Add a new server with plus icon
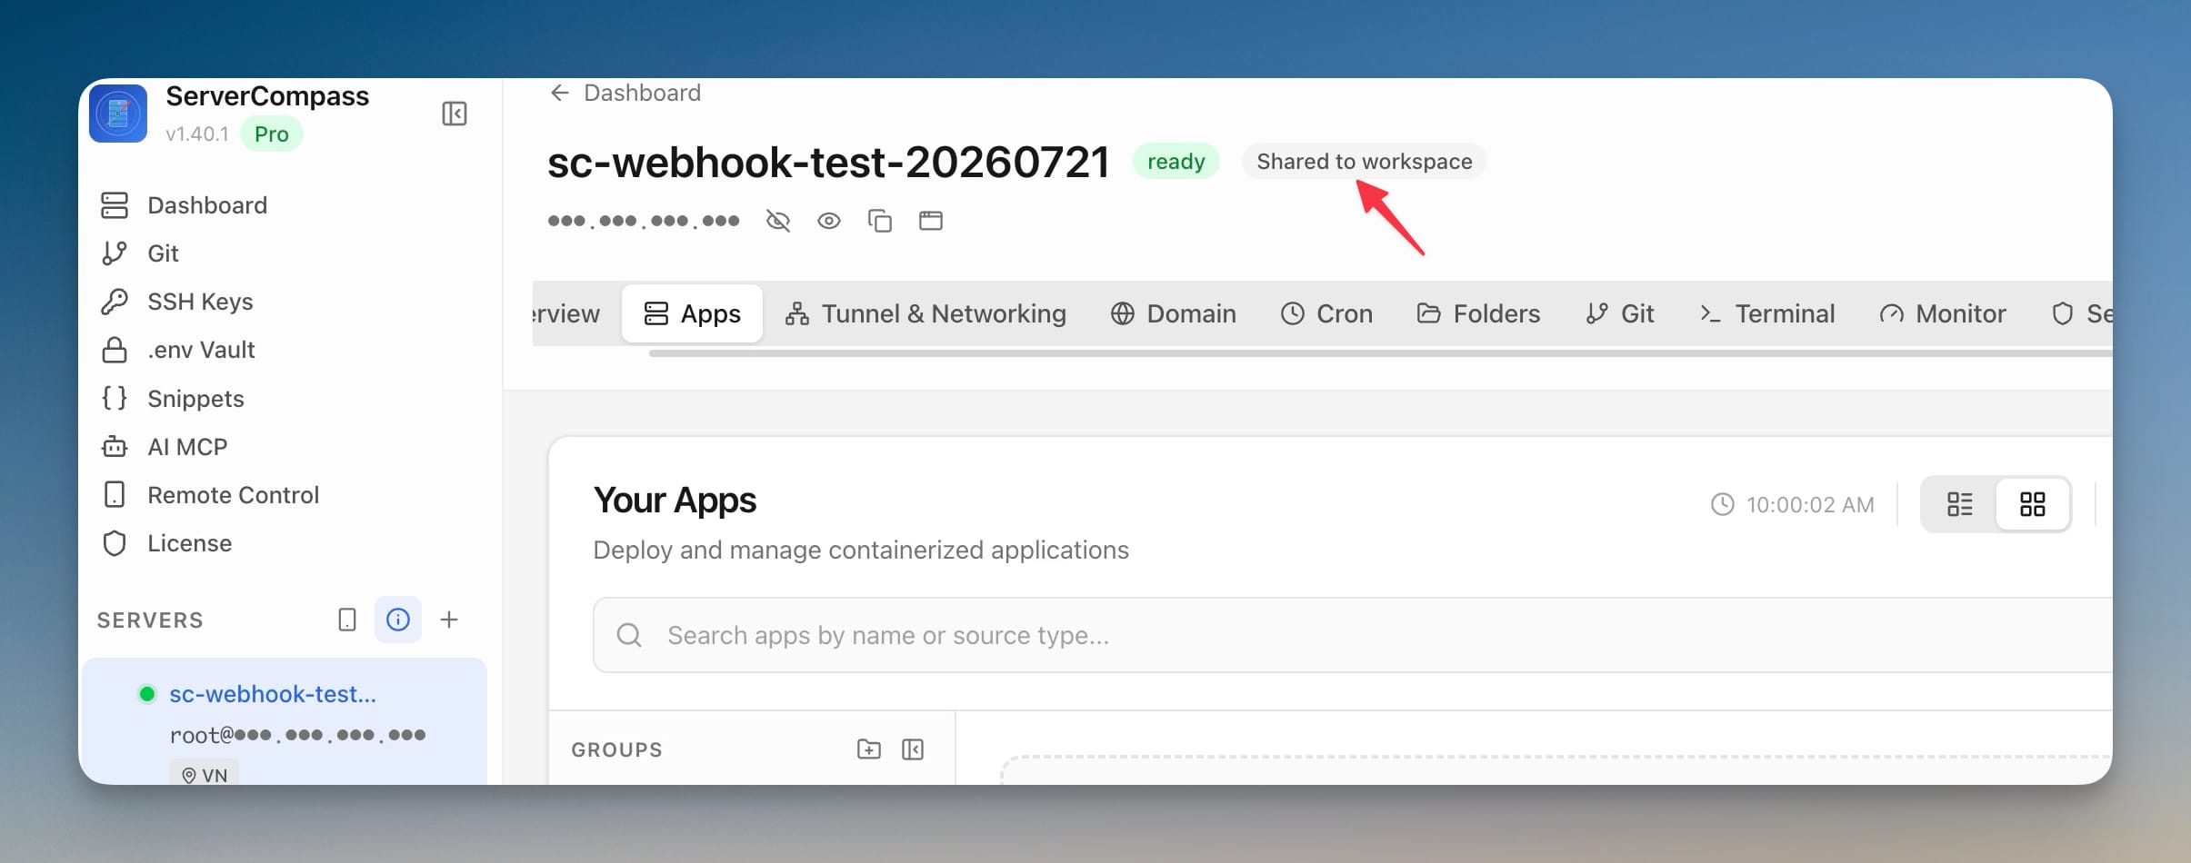2191x863 pixels. point(449,620)
